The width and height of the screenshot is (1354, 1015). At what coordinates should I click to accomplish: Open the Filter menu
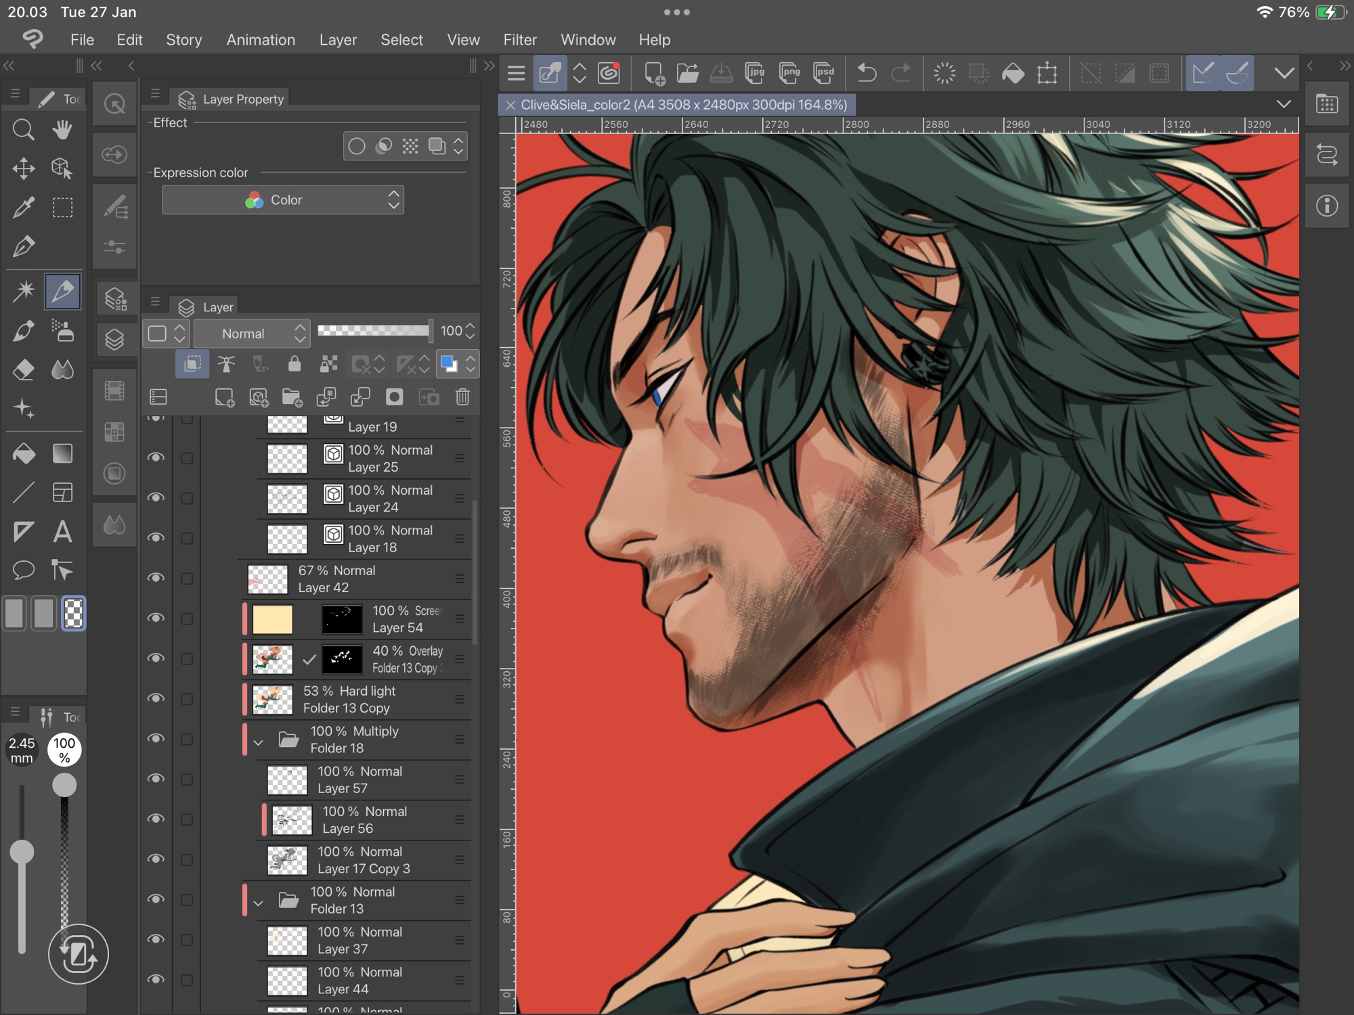(x=519, y=40)
